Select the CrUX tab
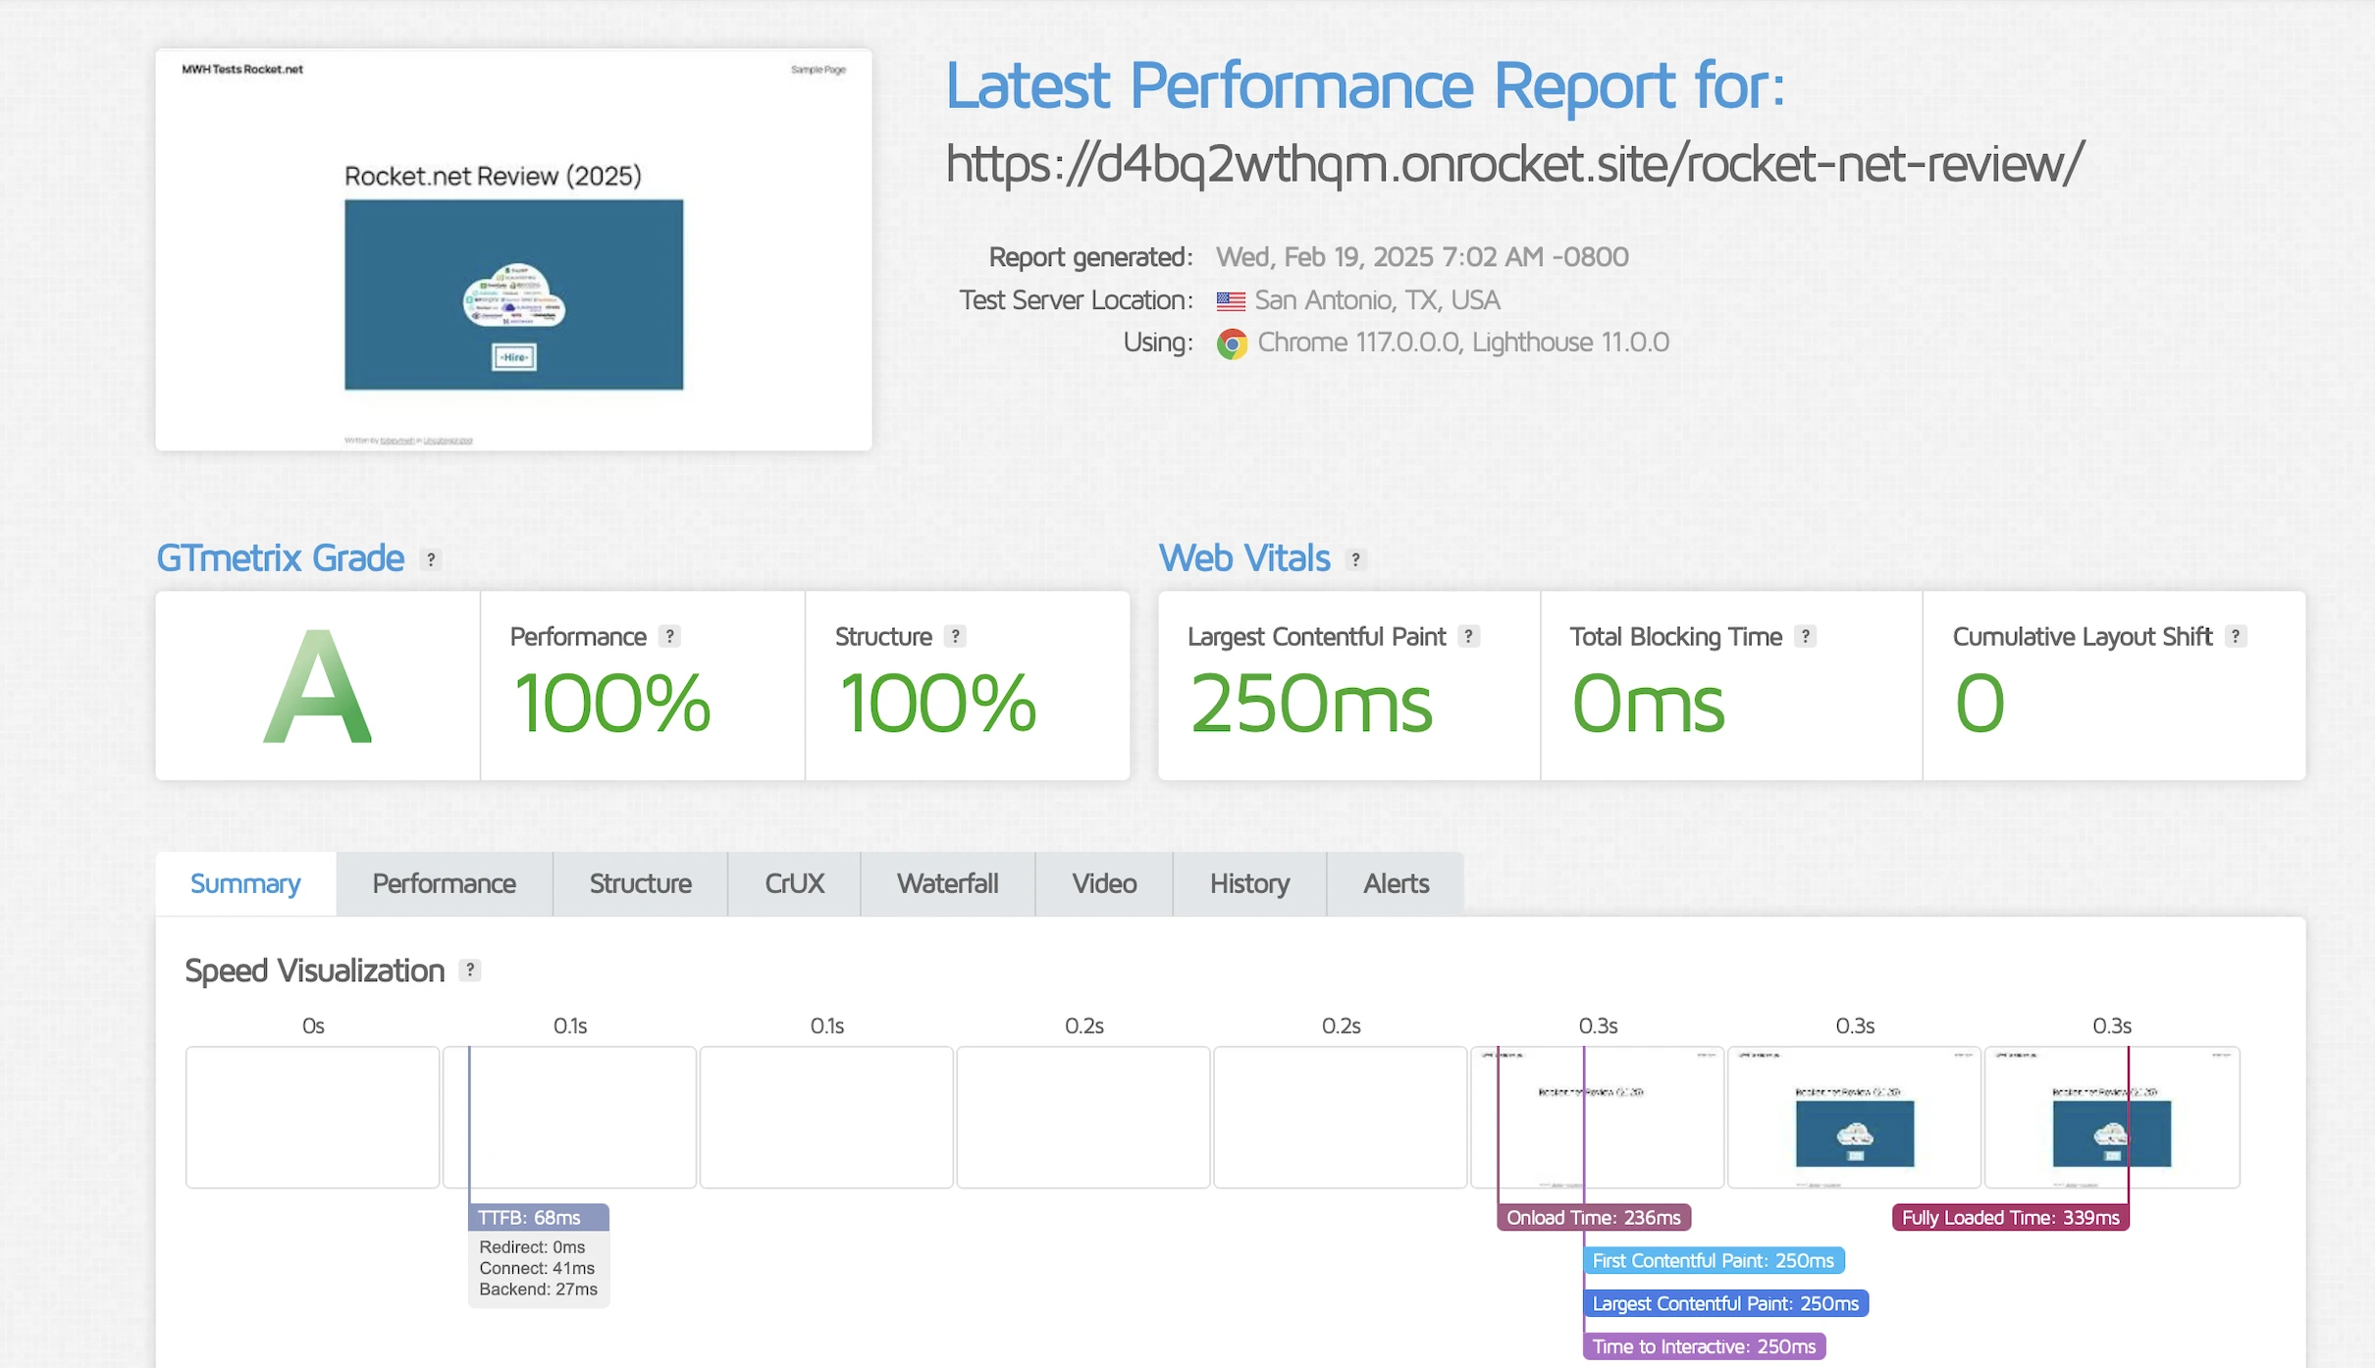Screen dimensions: 2375x1368 (794, 884)
